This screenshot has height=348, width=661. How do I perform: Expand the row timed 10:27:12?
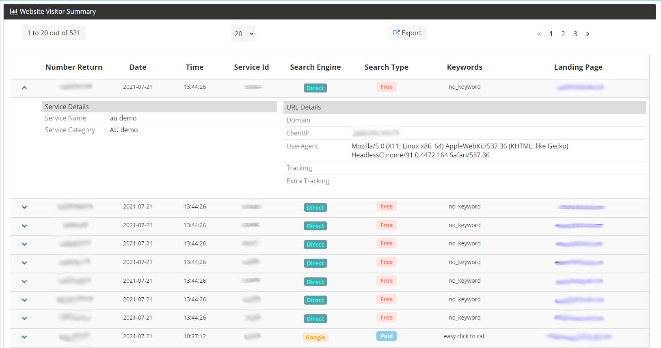(x=24, y=337)
